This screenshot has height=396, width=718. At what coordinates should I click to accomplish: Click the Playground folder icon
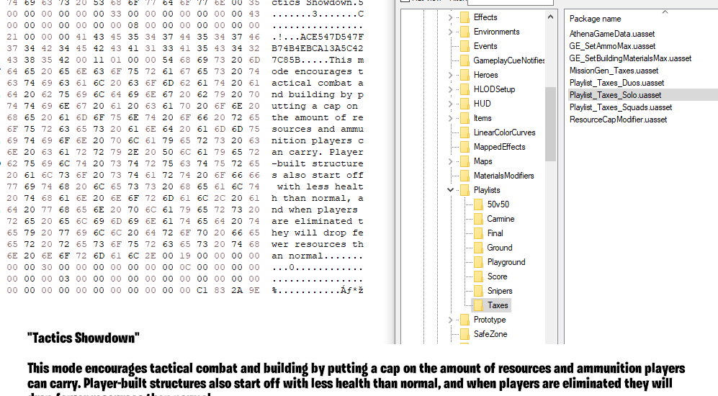478,262
